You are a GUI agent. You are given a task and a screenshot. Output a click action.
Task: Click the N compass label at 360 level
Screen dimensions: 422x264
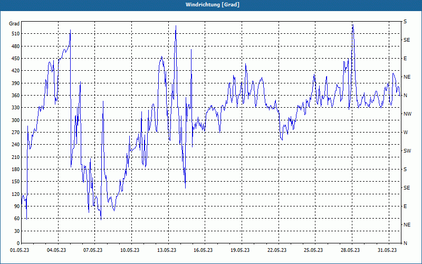(405, 96)
